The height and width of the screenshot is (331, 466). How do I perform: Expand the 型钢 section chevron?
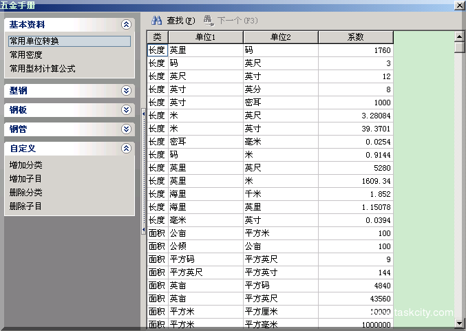pyautogui.click(x=125, y=90)
